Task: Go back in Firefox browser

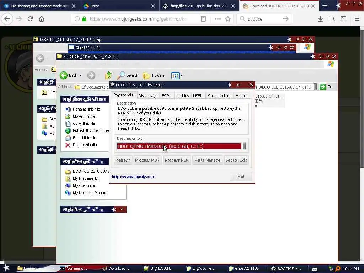Action: tap(7, 19)
